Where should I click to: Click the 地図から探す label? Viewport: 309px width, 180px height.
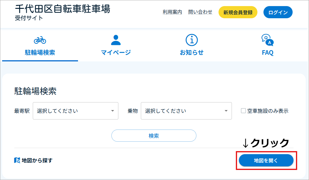click(37, 160)
